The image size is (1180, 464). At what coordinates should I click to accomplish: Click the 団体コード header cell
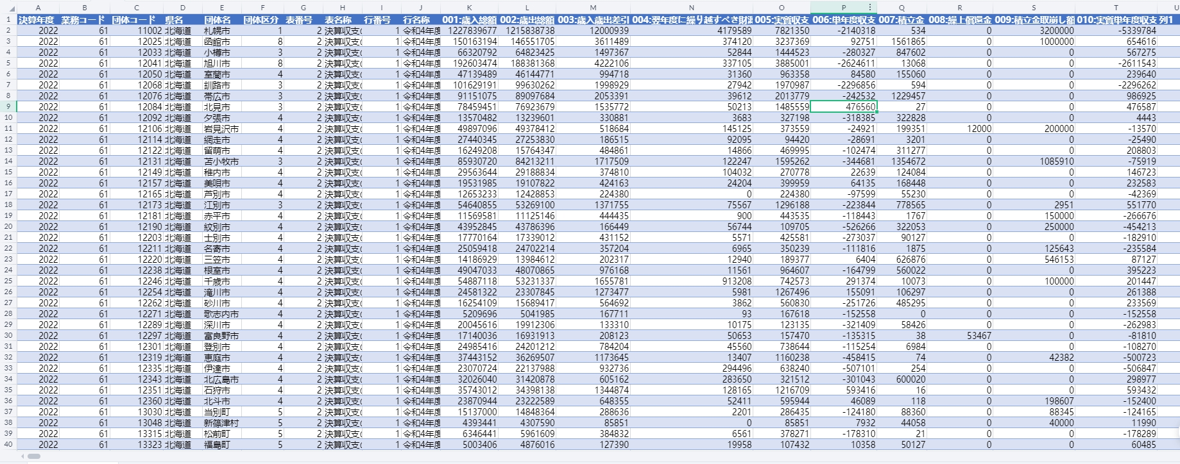(137, 20)
